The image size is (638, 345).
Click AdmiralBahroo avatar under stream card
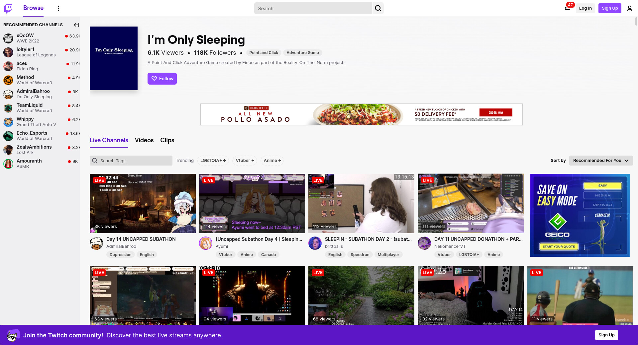click(x=96, y=243)
